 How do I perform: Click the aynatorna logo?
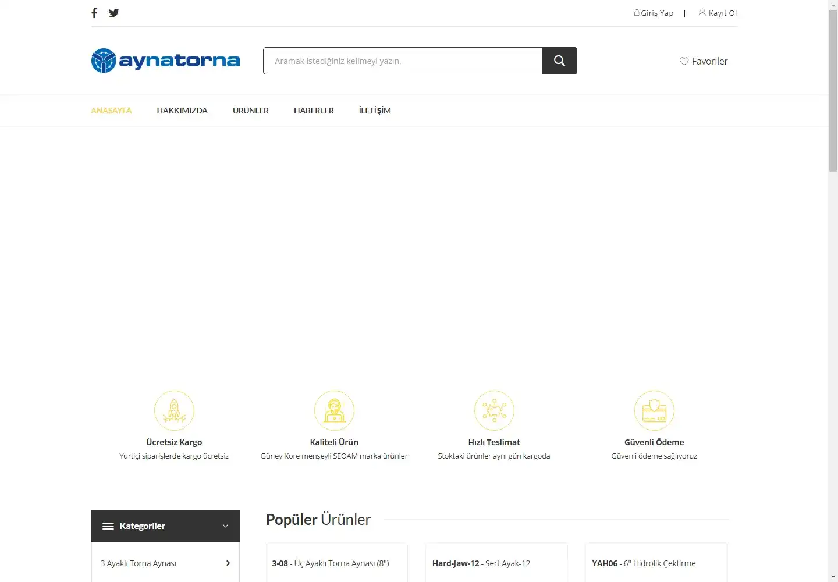point(165,61)
